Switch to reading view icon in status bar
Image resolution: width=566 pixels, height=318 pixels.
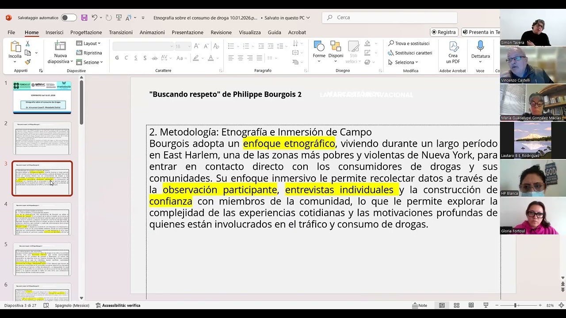[471, 305]
